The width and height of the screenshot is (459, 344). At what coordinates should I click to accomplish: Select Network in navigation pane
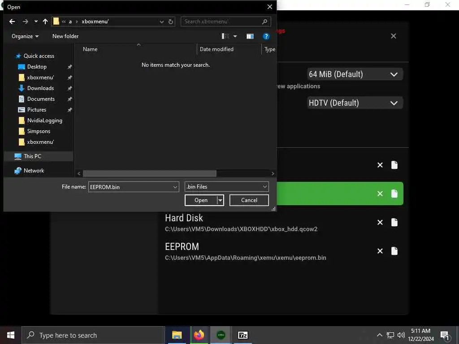[x=34, y=171]
